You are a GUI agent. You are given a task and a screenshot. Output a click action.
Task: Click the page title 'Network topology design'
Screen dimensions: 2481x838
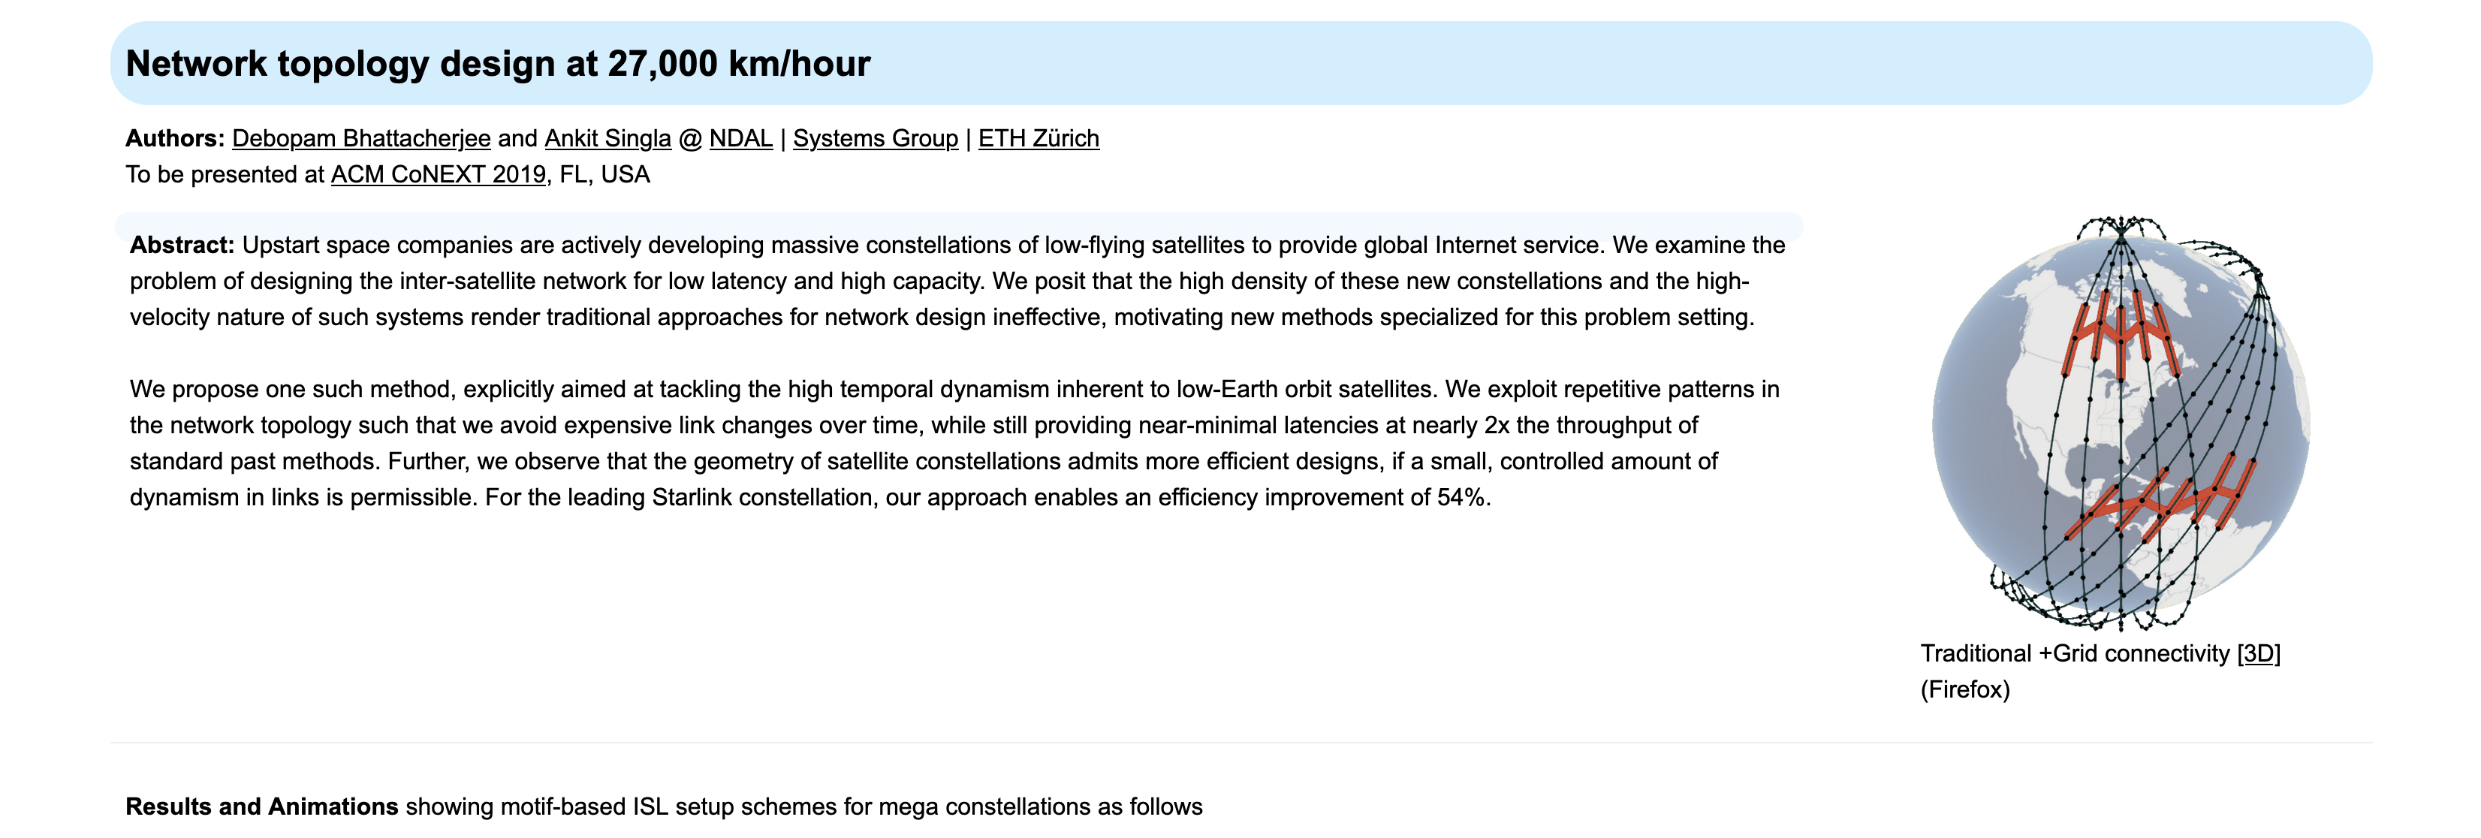tap(498, 64)
